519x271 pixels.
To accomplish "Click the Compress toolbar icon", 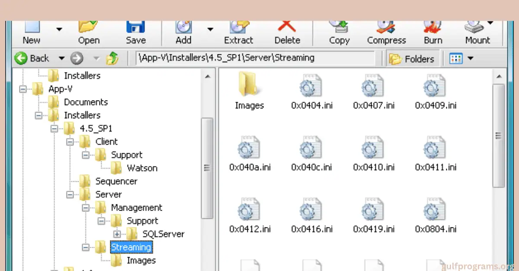I will [386, 28].
